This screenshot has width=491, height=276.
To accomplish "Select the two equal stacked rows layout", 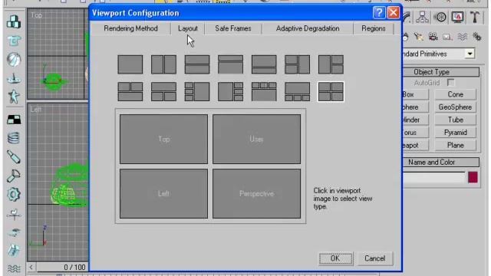I will [197, 64].
